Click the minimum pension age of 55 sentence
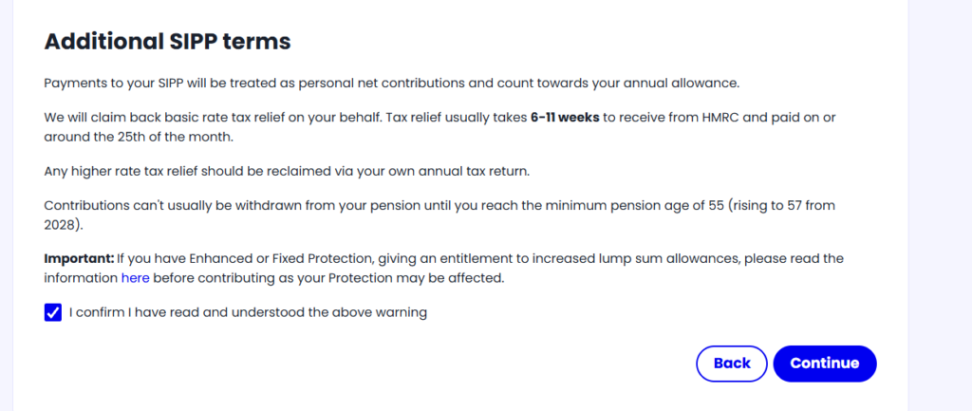Screen dimensions: 972x411 [x=439, y=215]
